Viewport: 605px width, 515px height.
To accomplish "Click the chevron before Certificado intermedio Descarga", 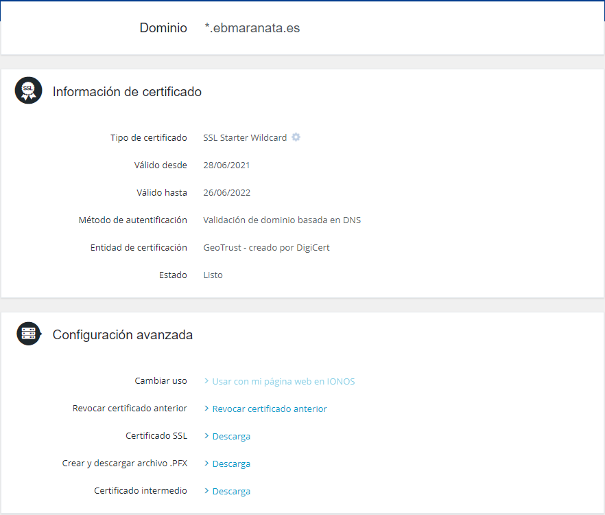I will 206,491.
